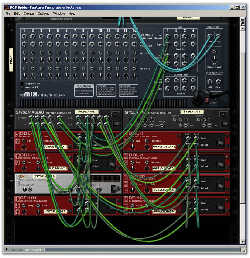The image size is (250, 258).
Task: Click the FOURWAYFX name tape label
Action: click(x=86, y=112)
